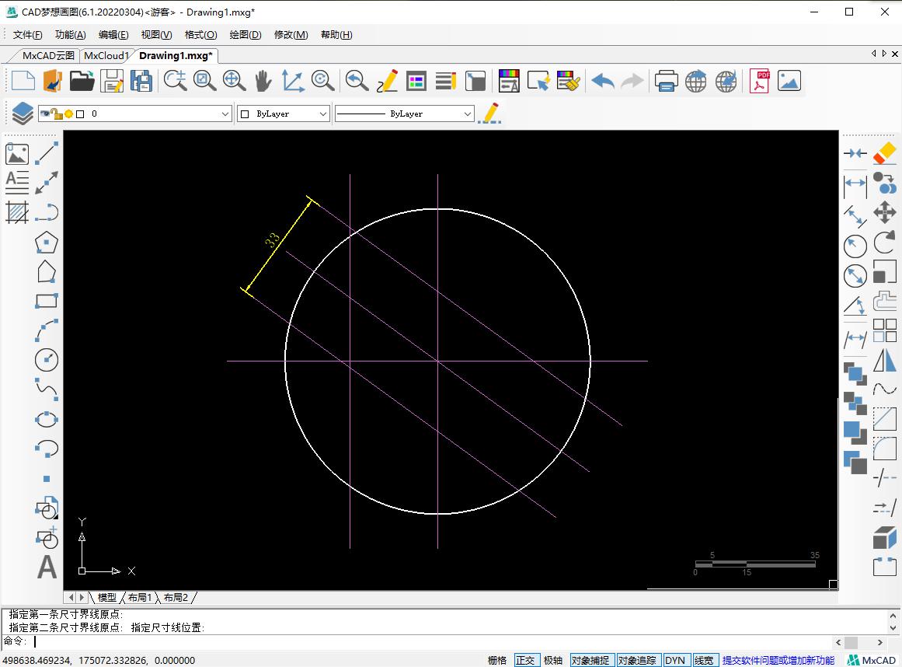Select the Rectangle drawing tool
The height and width of the screenshot is (667, 902).
point(47,301)
